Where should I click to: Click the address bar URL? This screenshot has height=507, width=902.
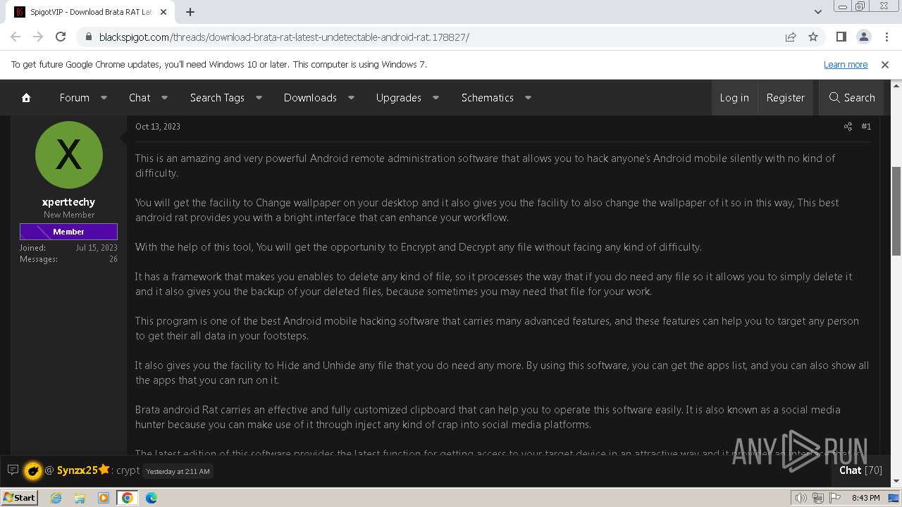click(x=284, y=37)
